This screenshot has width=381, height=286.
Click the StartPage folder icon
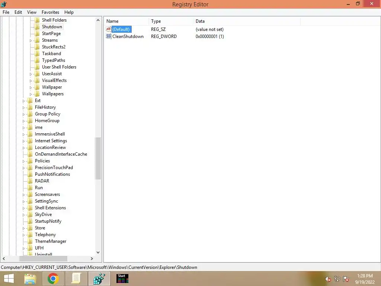point(37,33)
